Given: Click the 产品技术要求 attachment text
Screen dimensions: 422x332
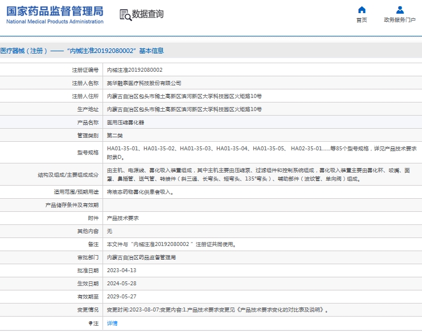Looking at the screenshot, I should 123,218.
